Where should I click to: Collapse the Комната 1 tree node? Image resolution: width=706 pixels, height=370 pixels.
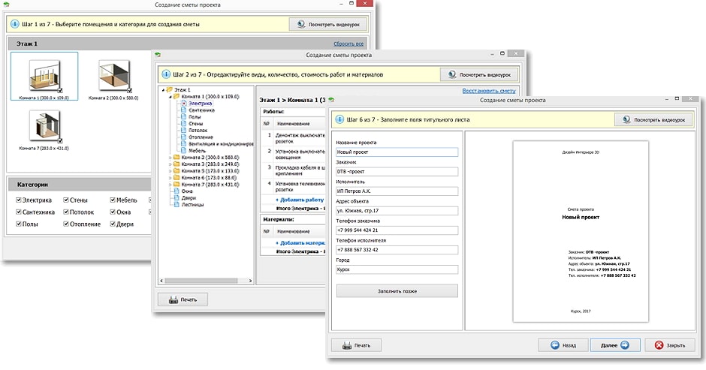click(170, 97)
